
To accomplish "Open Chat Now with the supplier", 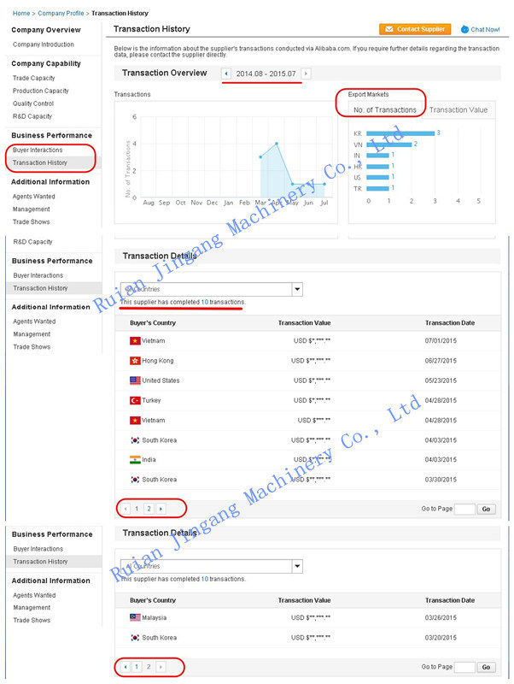I will 481,29.
